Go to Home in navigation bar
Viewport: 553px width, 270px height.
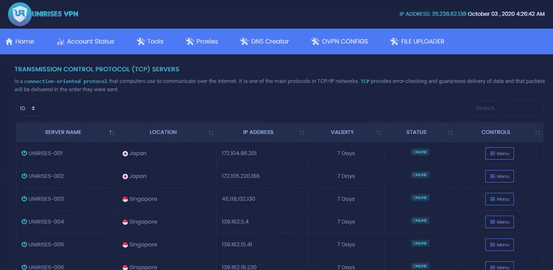pos(20,41)
